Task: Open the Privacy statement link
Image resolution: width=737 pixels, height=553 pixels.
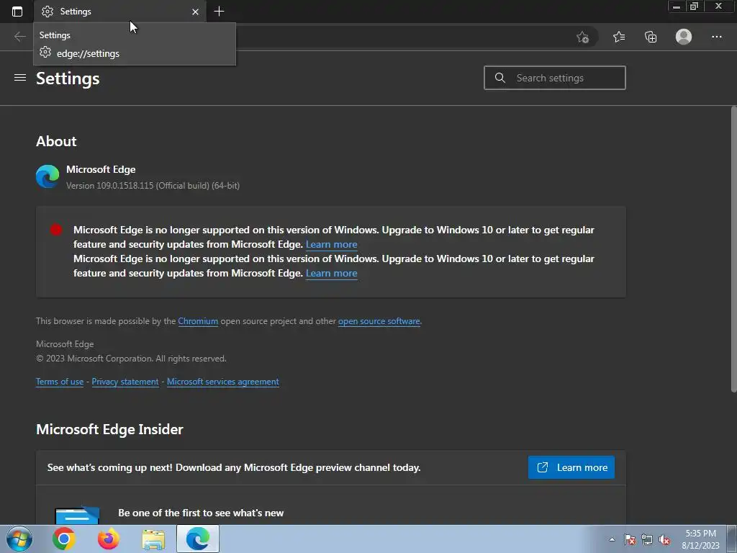Action: click(125, 382)
